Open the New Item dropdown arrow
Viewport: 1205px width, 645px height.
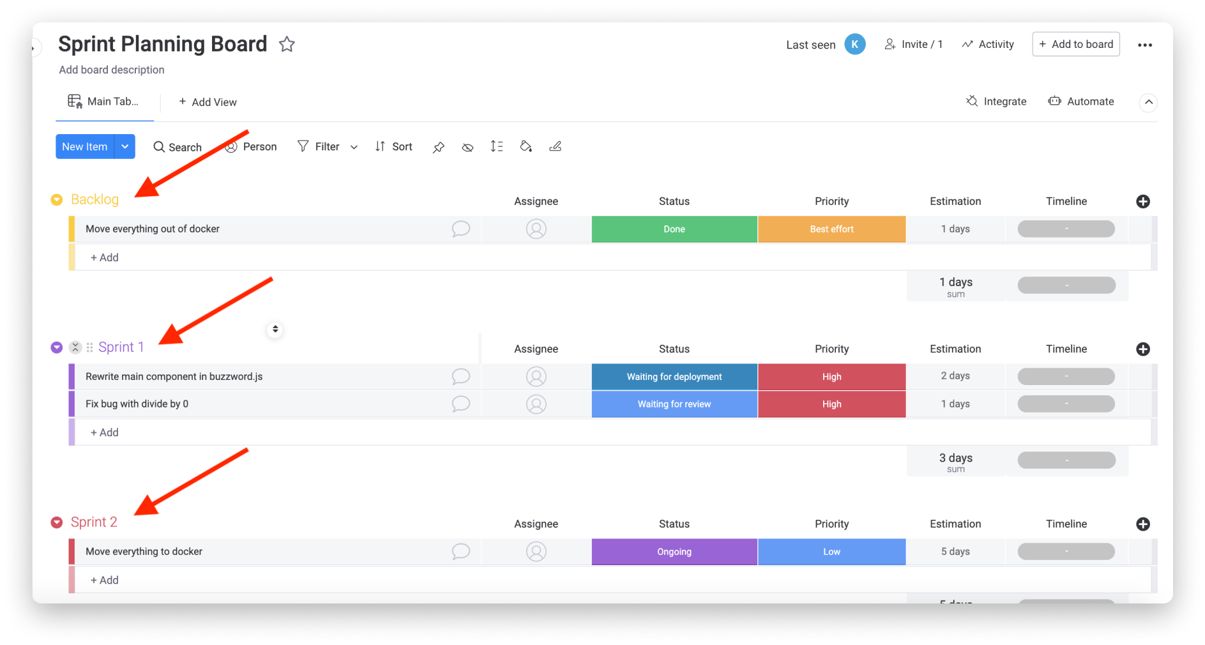click(x=125, y=146)
